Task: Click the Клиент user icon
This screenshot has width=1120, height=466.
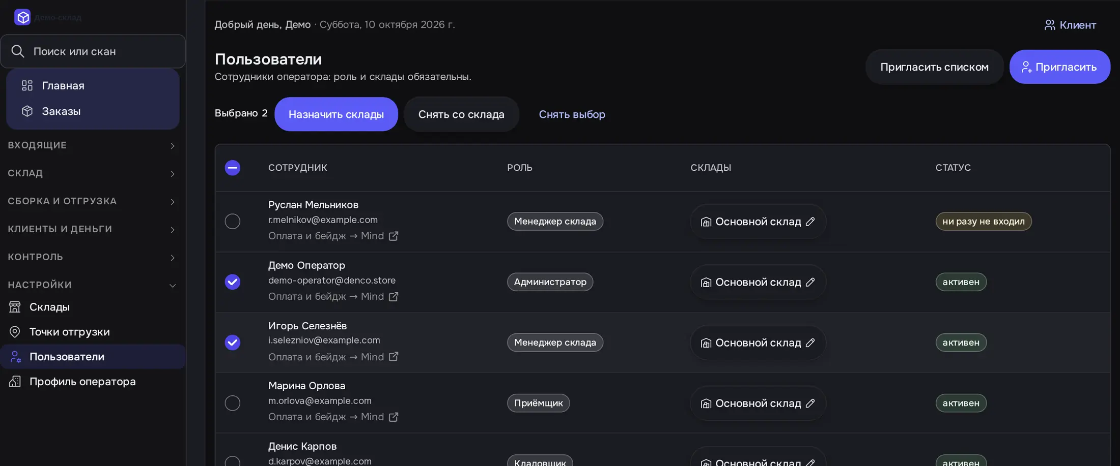Action: click(1050, 25)
